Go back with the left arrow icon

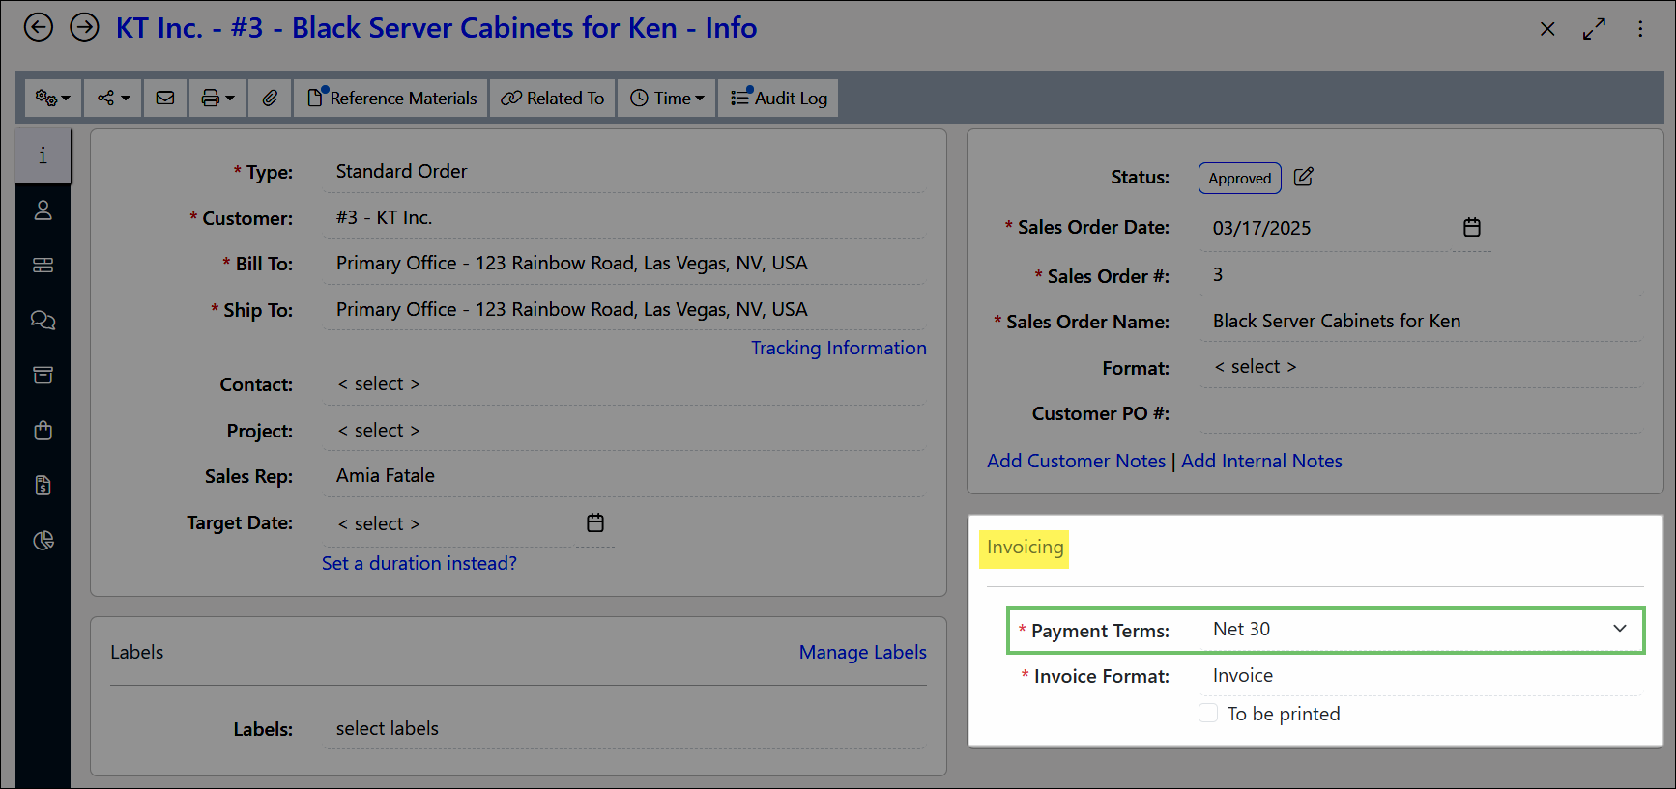tap(39, 27)
